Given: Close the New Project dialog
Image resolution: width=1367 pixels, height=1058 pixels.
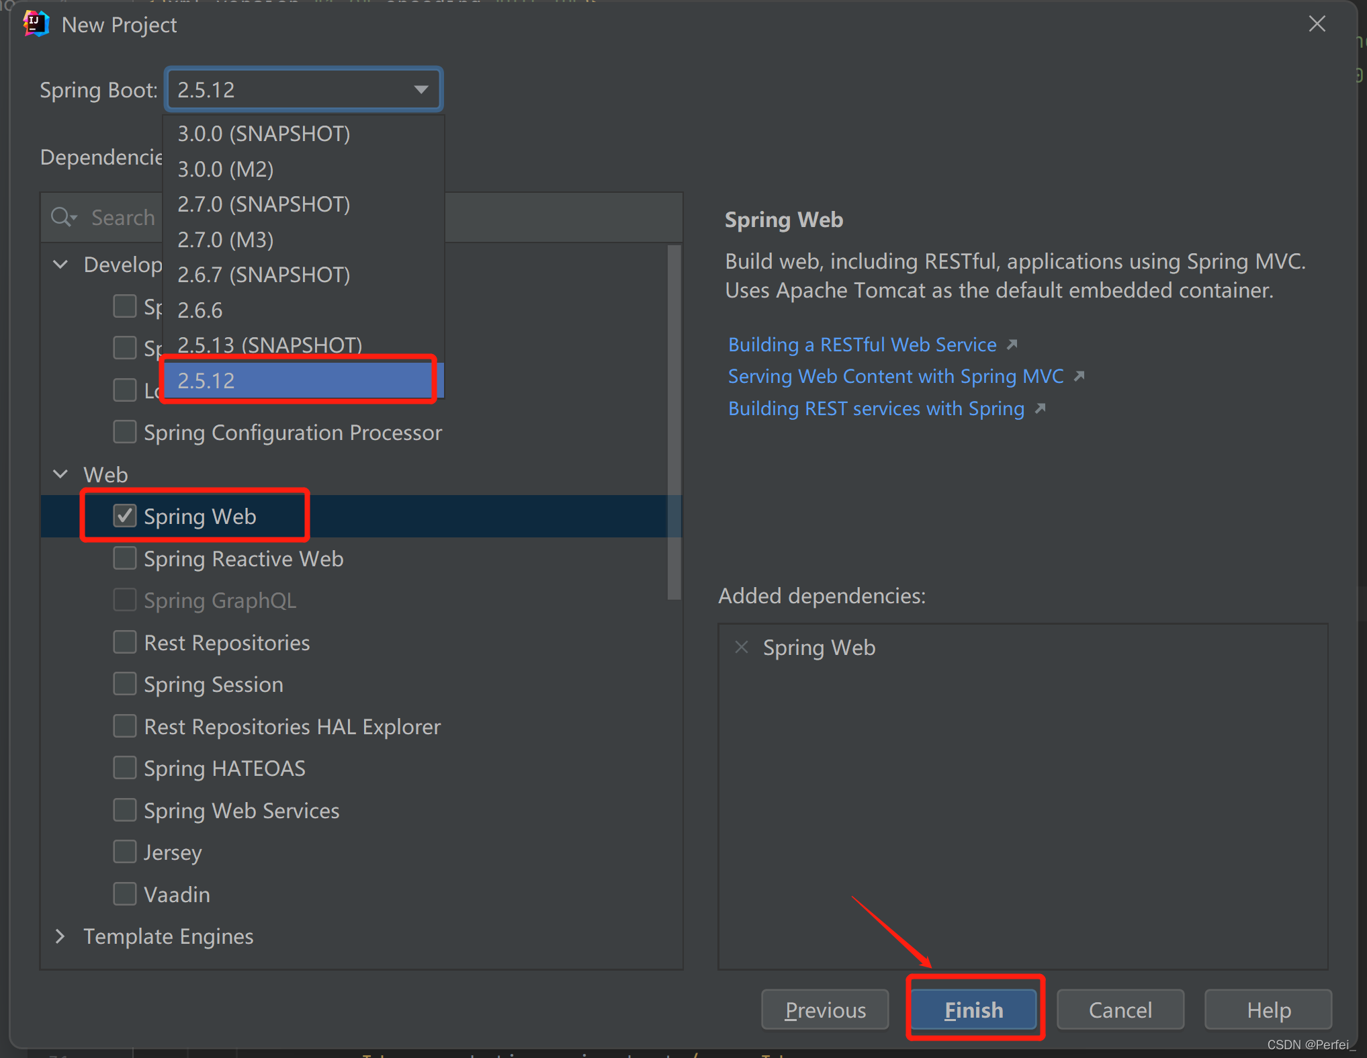Looking at the screenshot, I should [1317, 24].
